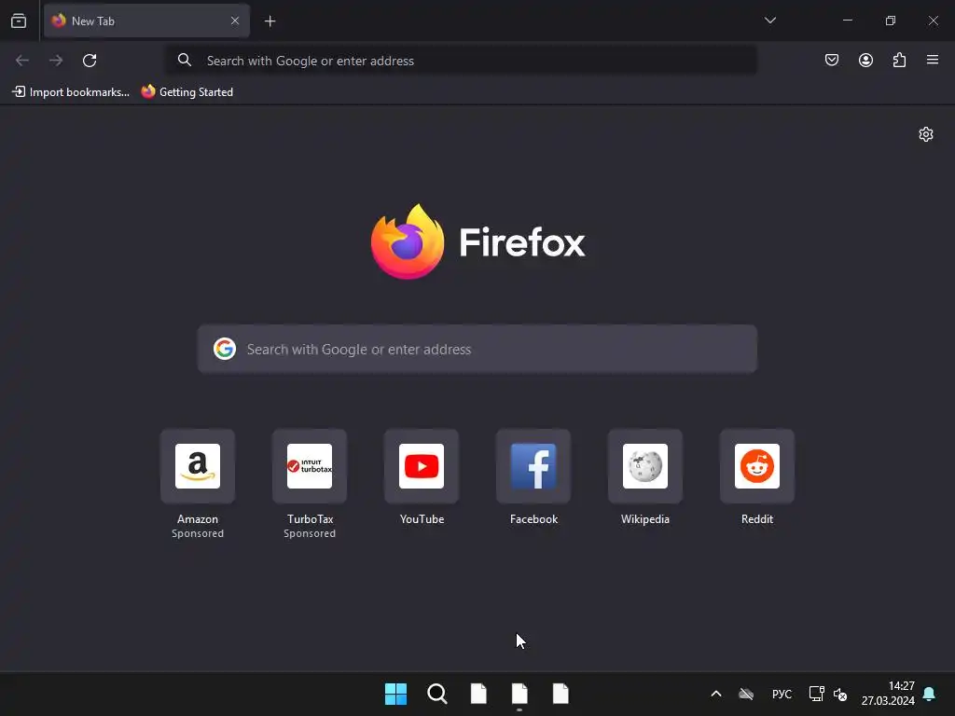The height and width of the screenshot is (716, 955).
Task: Click the Firefox logo on the page
Action: pyautogui.click(x=477, y=241)
